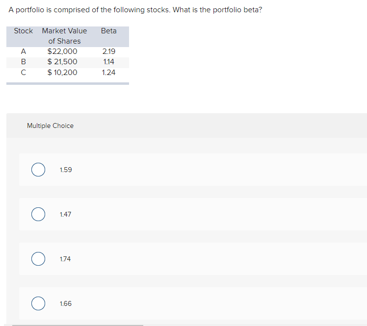Image resolution: width=367 pixels, height=326 pixels.
Task: Click the 1.66 answer label text
Action: (x=66, y=304)
